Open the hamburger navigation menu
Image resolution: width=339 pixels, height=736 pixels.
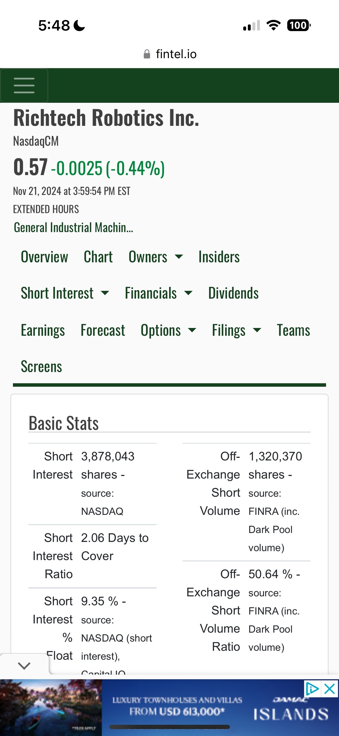pyautogui.click(x=24, y=86)
